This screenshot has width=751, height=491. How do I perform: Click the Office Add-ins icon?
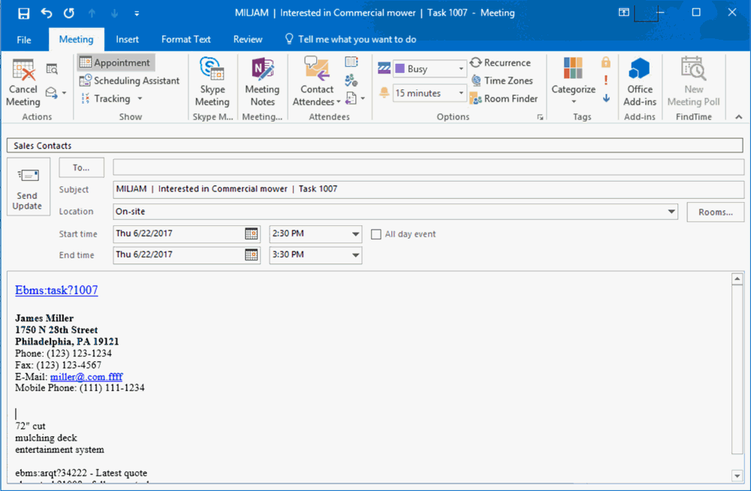[x=640, y=83]
